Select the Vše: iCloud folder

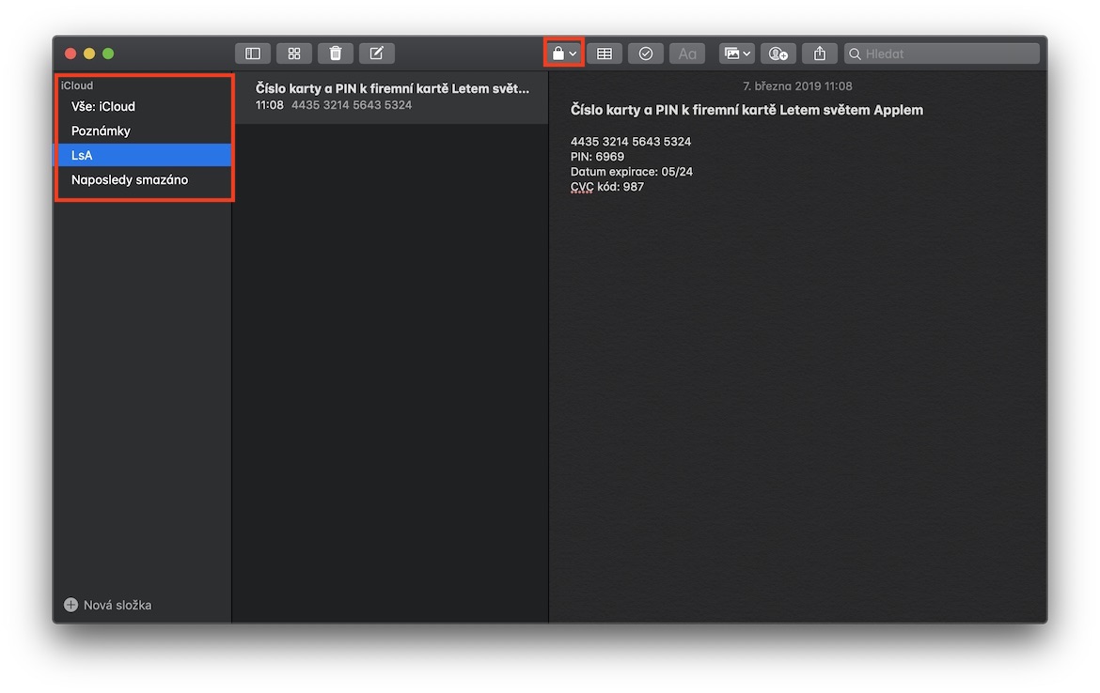coord(143,106)
